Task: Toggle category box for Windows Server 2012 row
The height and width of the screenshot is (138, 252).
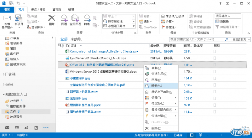Action: tap(215, 72)
